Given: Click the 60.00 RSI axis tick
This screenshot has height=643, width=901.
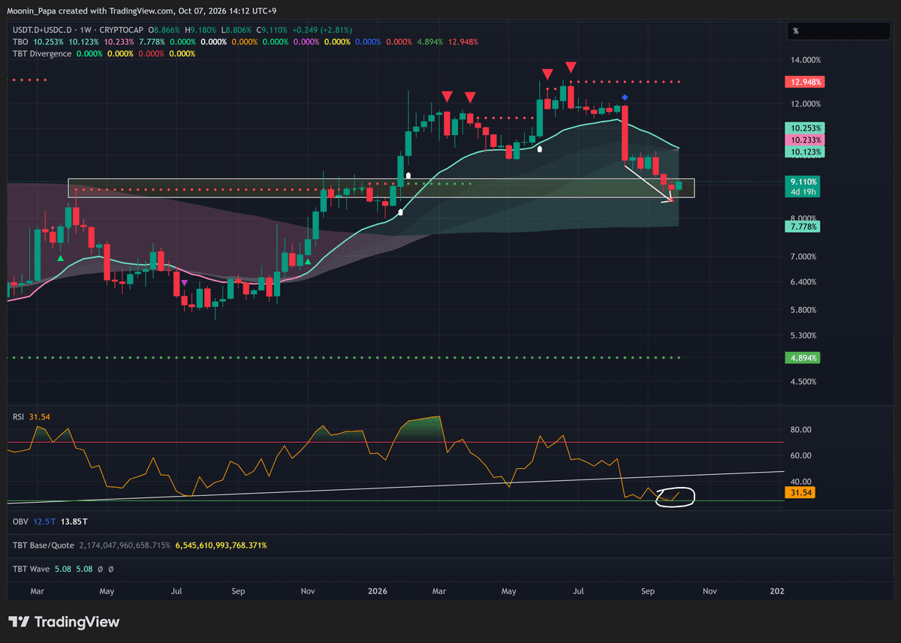Looking at the screenshot, I should (x=800, y=455).
